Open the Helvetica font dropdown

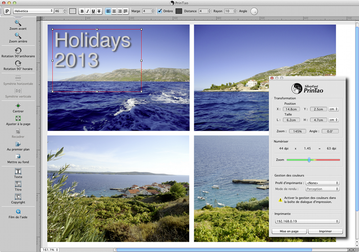[33, 11]
